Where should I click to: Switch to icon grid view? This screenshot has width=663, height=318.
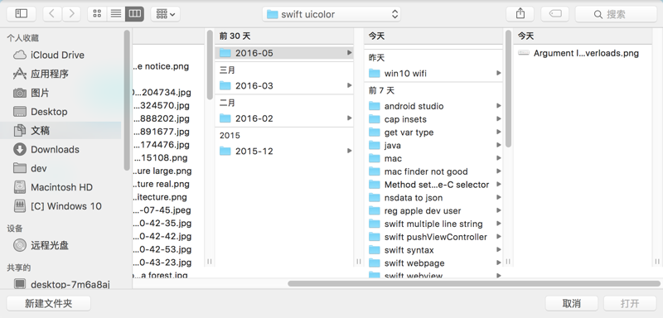pyautogui.click(x=97, y=14)
